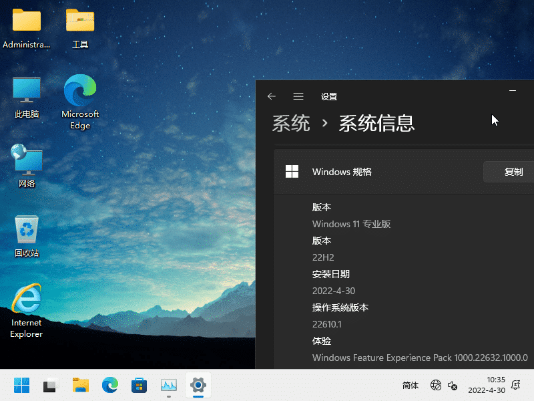Open the notification bell in the tray
534x401 pixels.
click(x=515, y=385)
